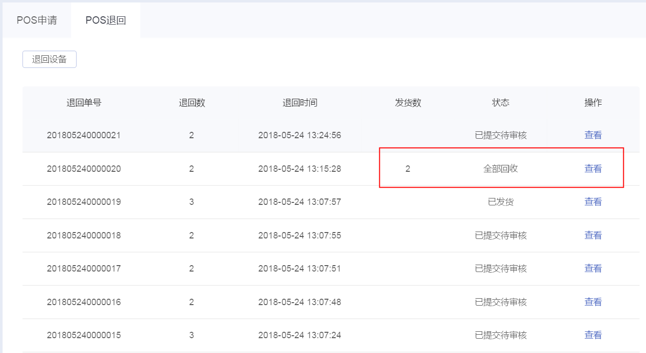Click the 退回单号 column header
The height and width of the screenshot is (353, 646).
point(84,103)
